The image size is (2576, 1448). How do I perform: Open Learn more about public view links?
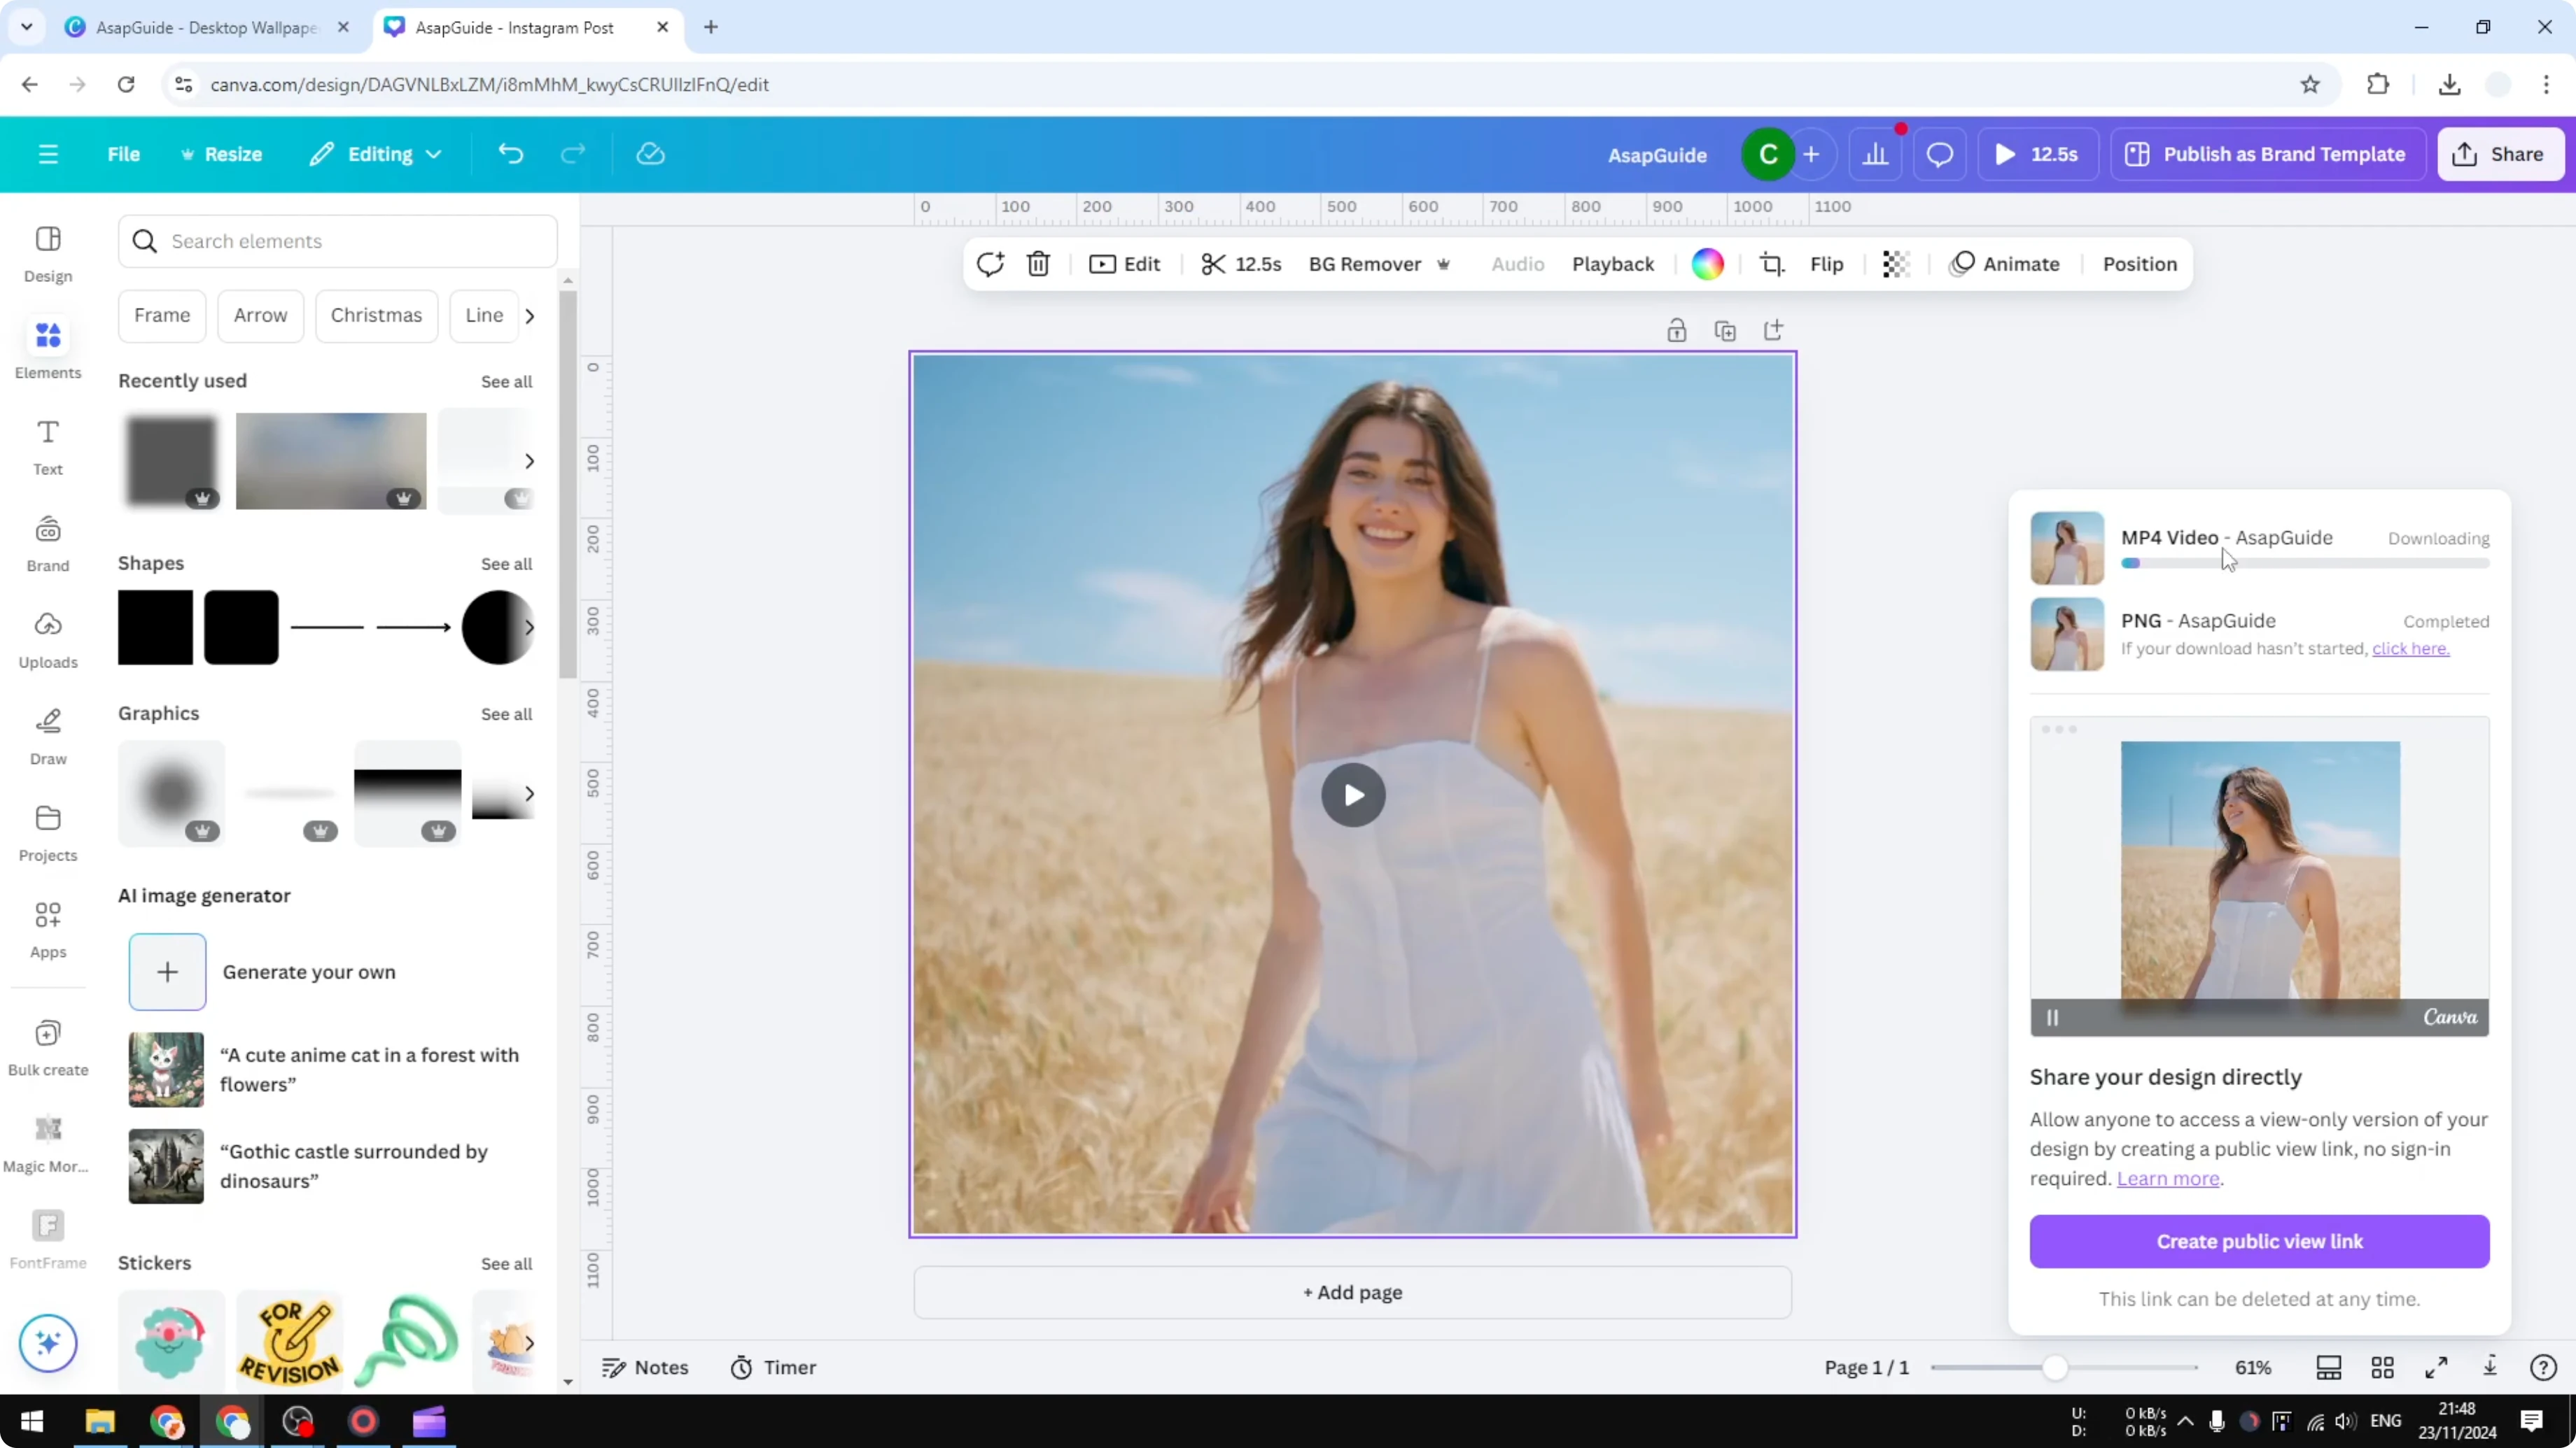pos(2167,1179)
